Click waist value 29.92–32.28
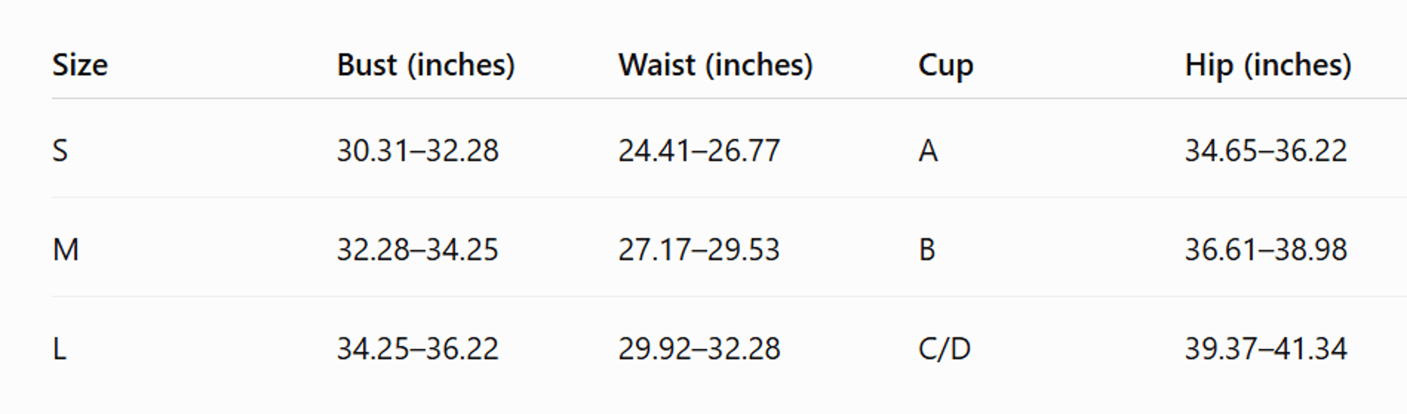The height and width of the screenshot is (414, 1407). pyautogui.click(x=699, y=349)
